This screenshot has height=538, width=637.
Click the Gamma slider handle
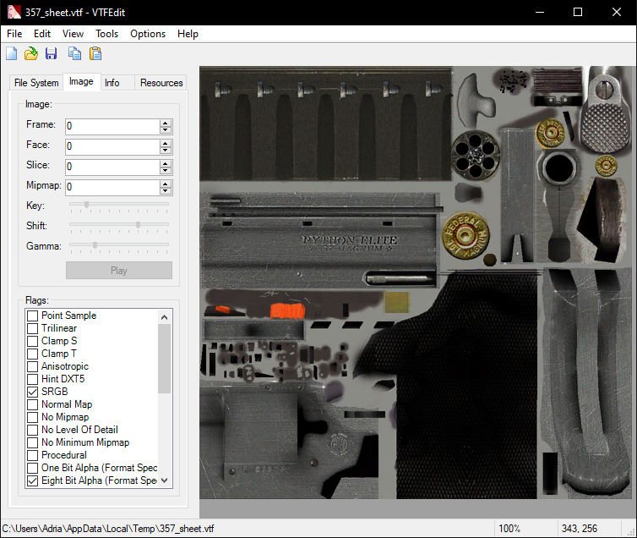click(x=95, y=244)
